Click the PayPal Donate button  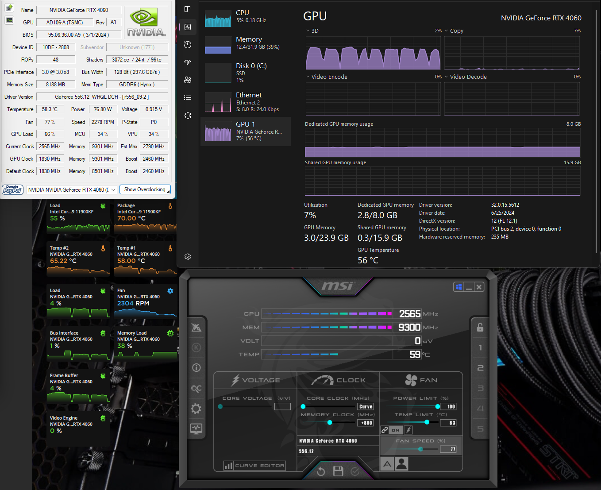(13, 189)
